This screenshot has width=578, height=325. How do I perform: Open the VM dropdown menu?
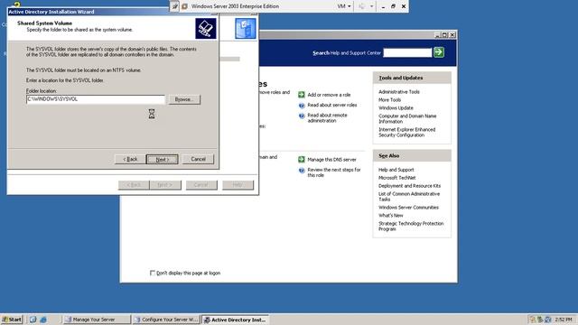(x=344, y=6)
